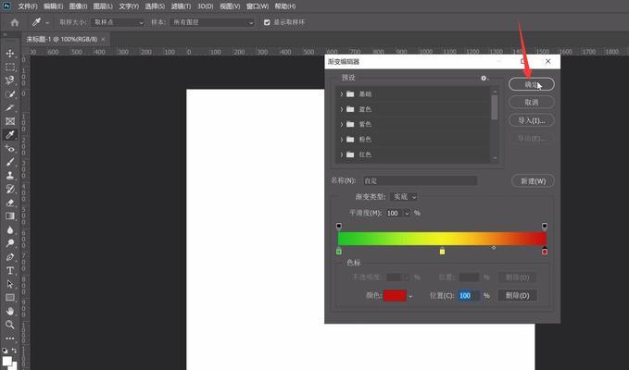Open the 平滑度 value dropdown
This screenshot has height=370, width=629.
pyautogui.click(x=408, y=213)
